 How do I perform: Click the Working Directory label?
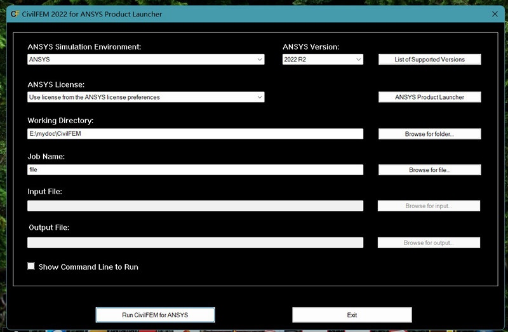60,121
